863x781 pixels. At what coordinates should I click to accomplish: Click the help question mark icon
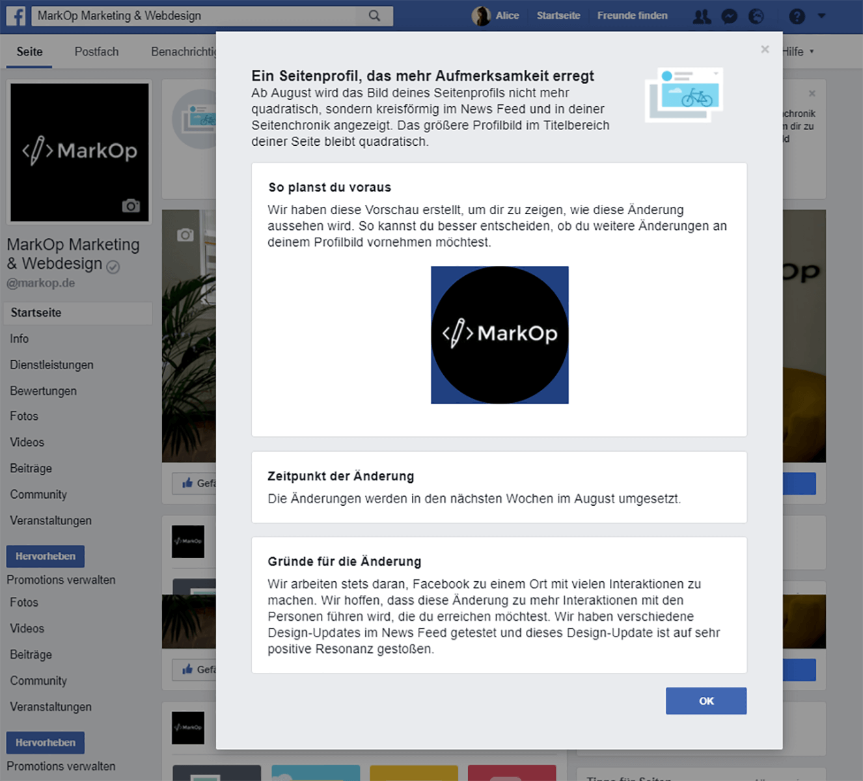797,16
